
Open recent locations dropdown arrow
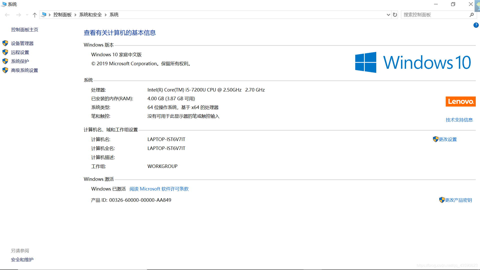coord(27,15)
